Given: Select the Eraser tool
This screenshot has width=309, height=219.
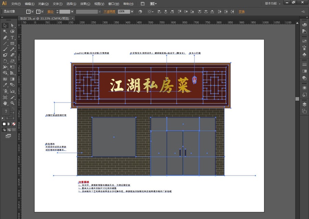Looking at the screenshot, I should click(x=12, y=55).
